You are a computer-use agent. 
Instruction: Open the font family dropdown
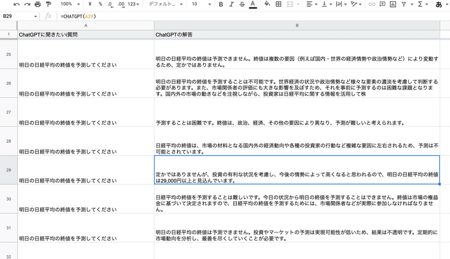pyautogui.click(x=165, y=4)
